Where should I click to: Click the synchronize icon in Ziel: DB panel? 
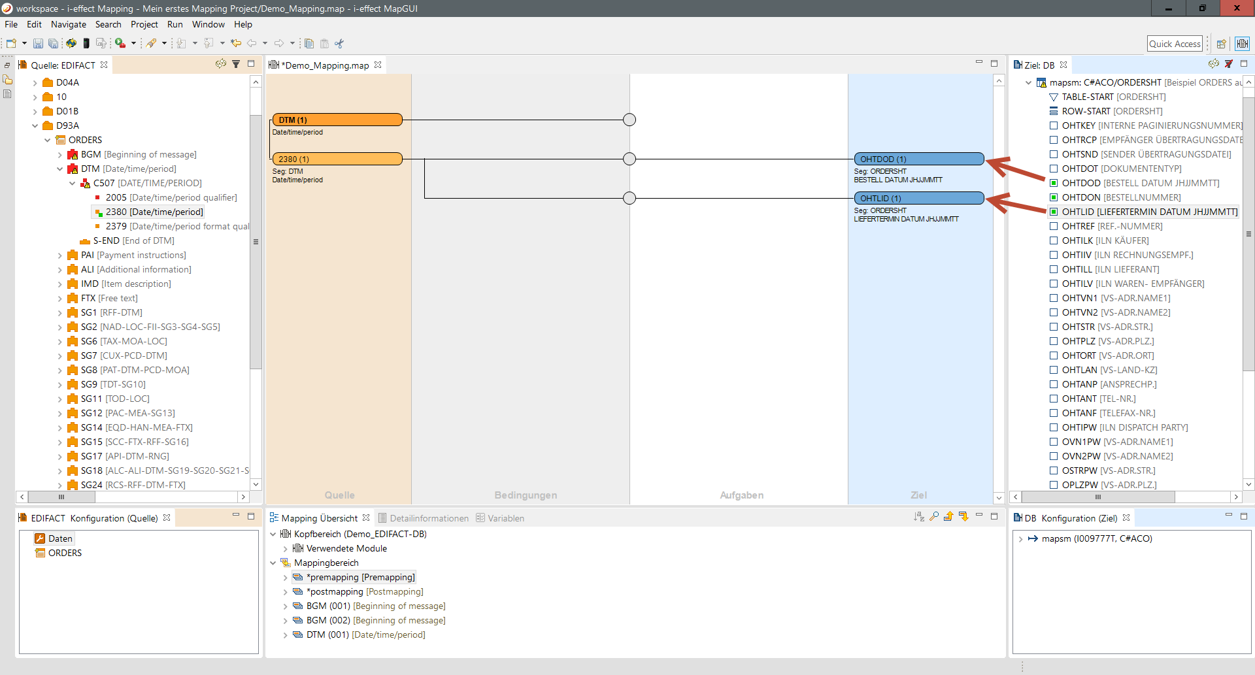pos(1213,64)
